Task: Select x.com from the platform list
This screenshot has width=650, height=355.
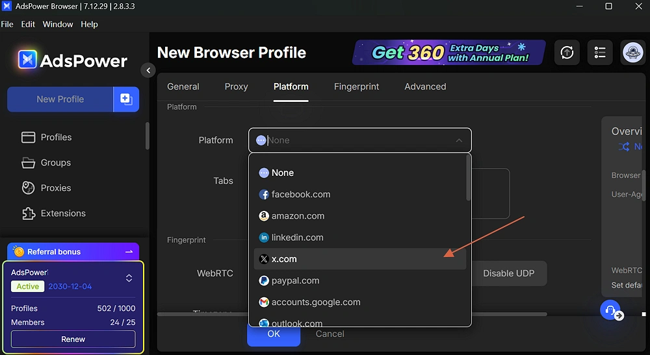Action: 284,259
